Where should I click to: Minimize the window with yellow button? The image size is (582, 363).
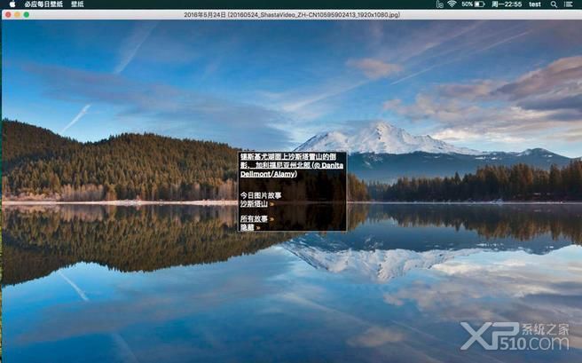18,15
